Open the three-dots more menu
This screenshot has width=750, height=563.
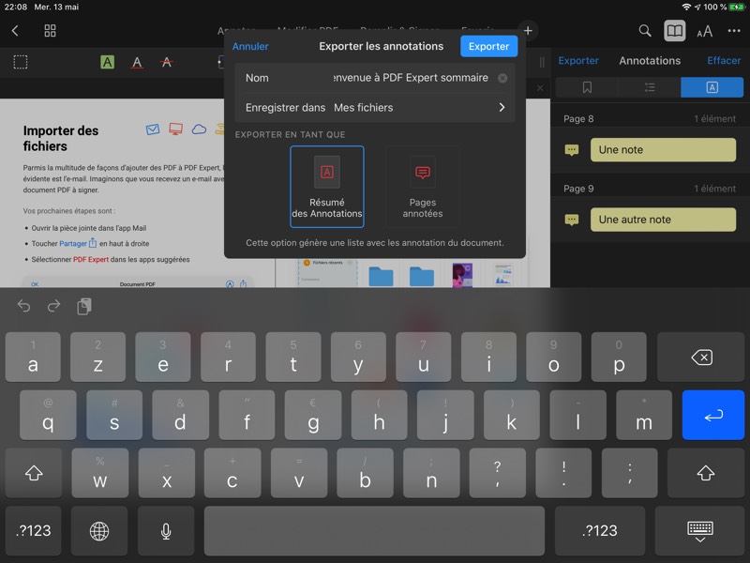[734, 31]
